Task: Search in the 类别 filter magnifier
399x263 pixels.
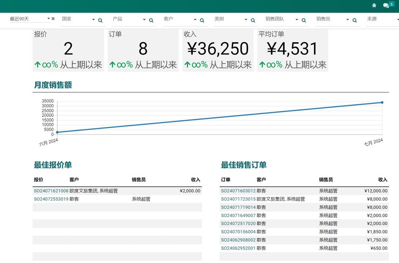Action: coord(253,21)
